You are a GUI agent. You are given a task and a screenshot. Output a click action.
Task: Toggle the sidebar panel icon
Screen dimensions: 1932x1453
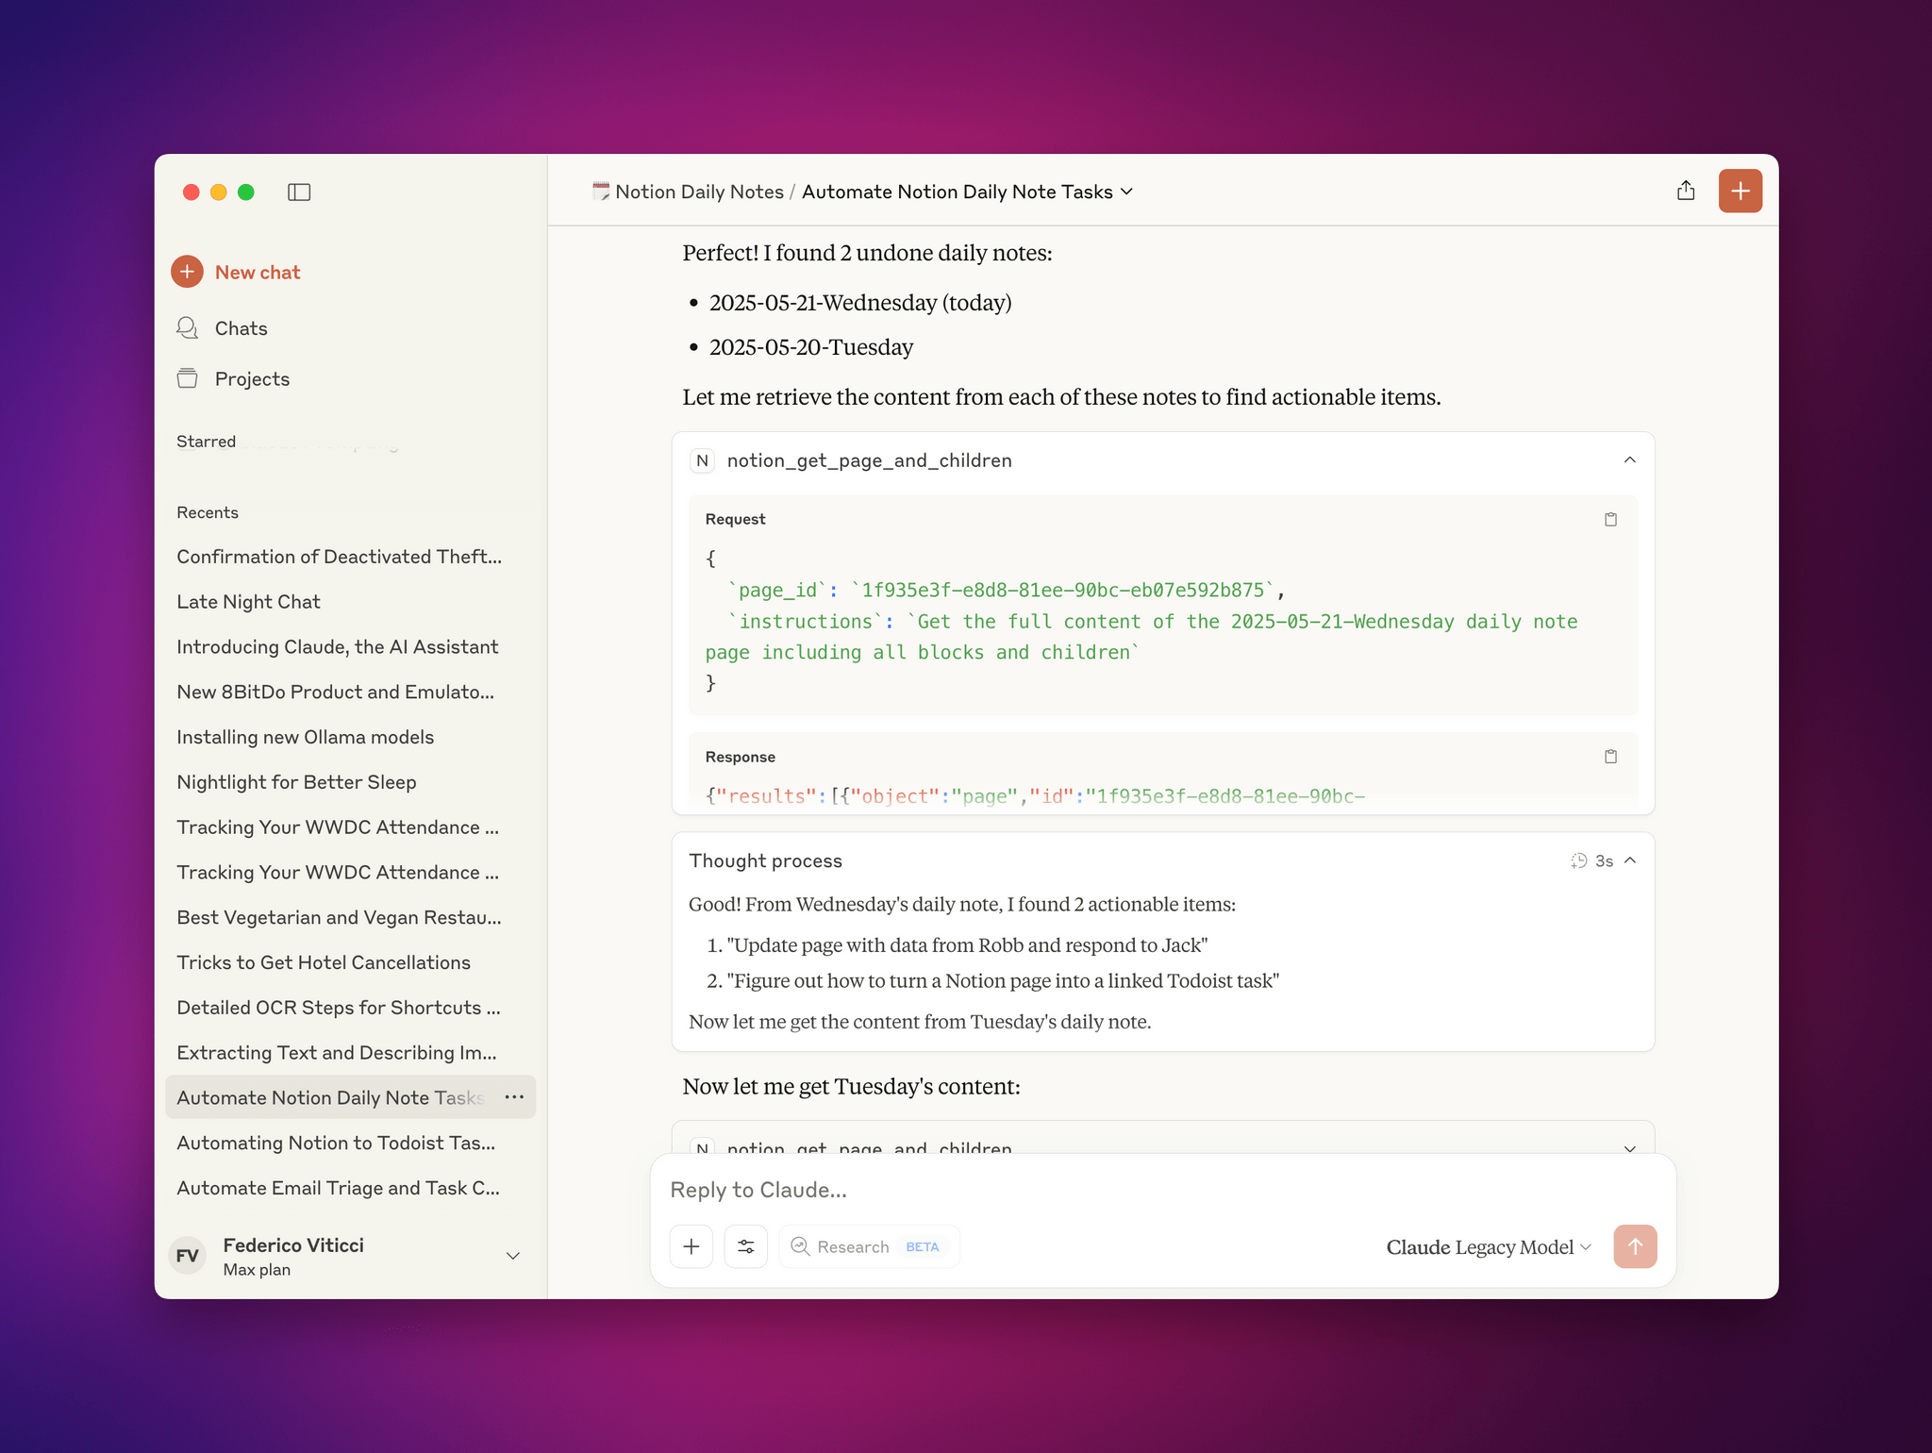tap(299, 192)
